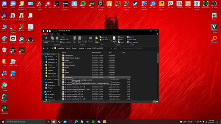Select the Everything search desktop icon

(x=214, y=39)
